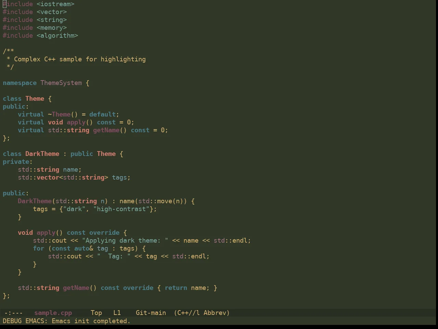
Task: Click 'std::move(n)' in the constructor initializer
Action: coord(161,201)
